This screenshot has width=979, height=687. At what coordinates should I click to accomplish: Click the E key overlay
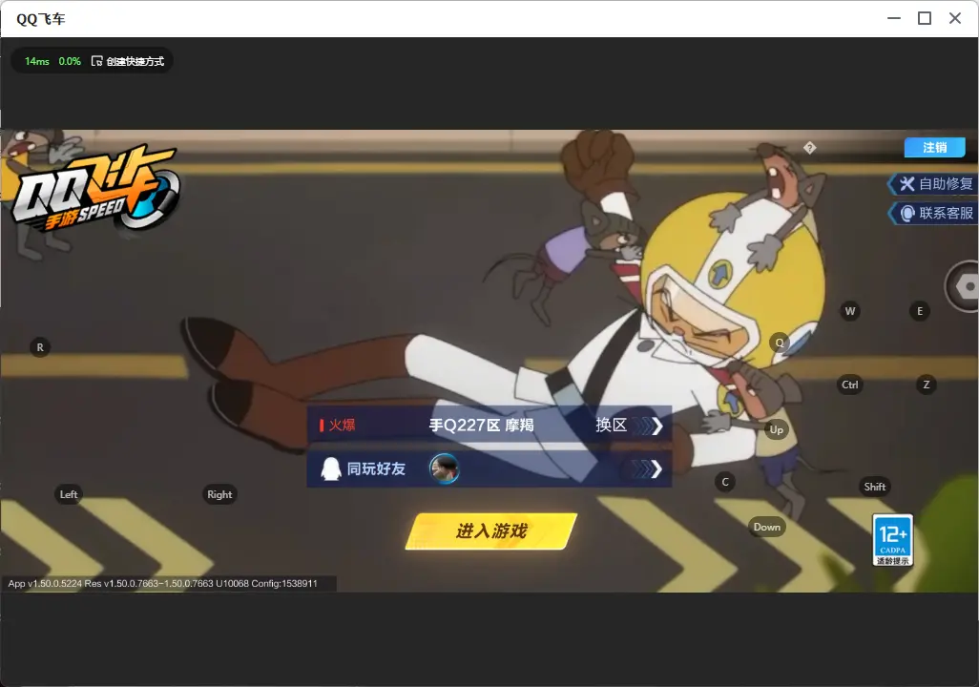click(920, 311)
